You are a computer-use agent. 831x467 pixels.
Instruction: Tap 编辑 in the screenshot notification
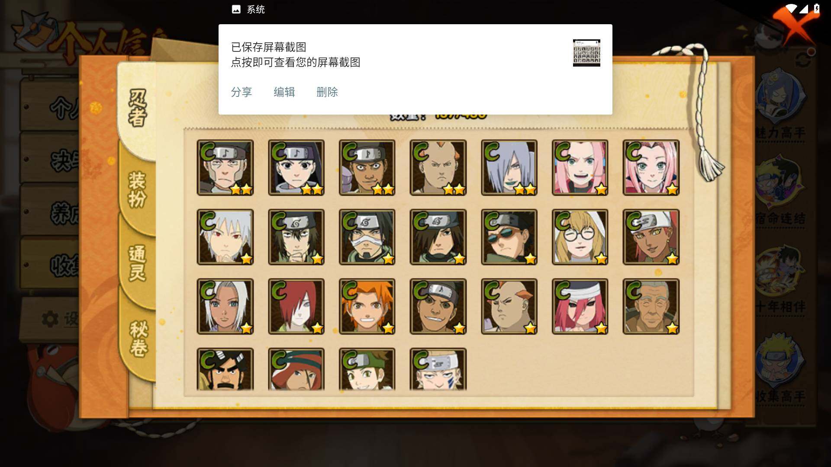284,92
